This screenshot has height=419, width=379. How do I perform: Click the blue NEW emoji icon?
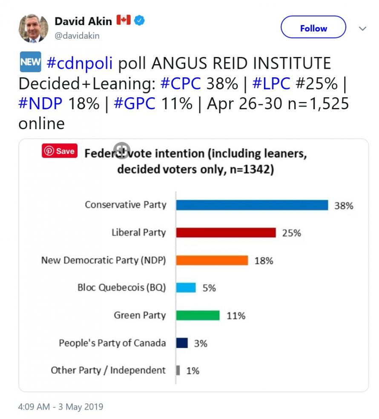(30, 63)
